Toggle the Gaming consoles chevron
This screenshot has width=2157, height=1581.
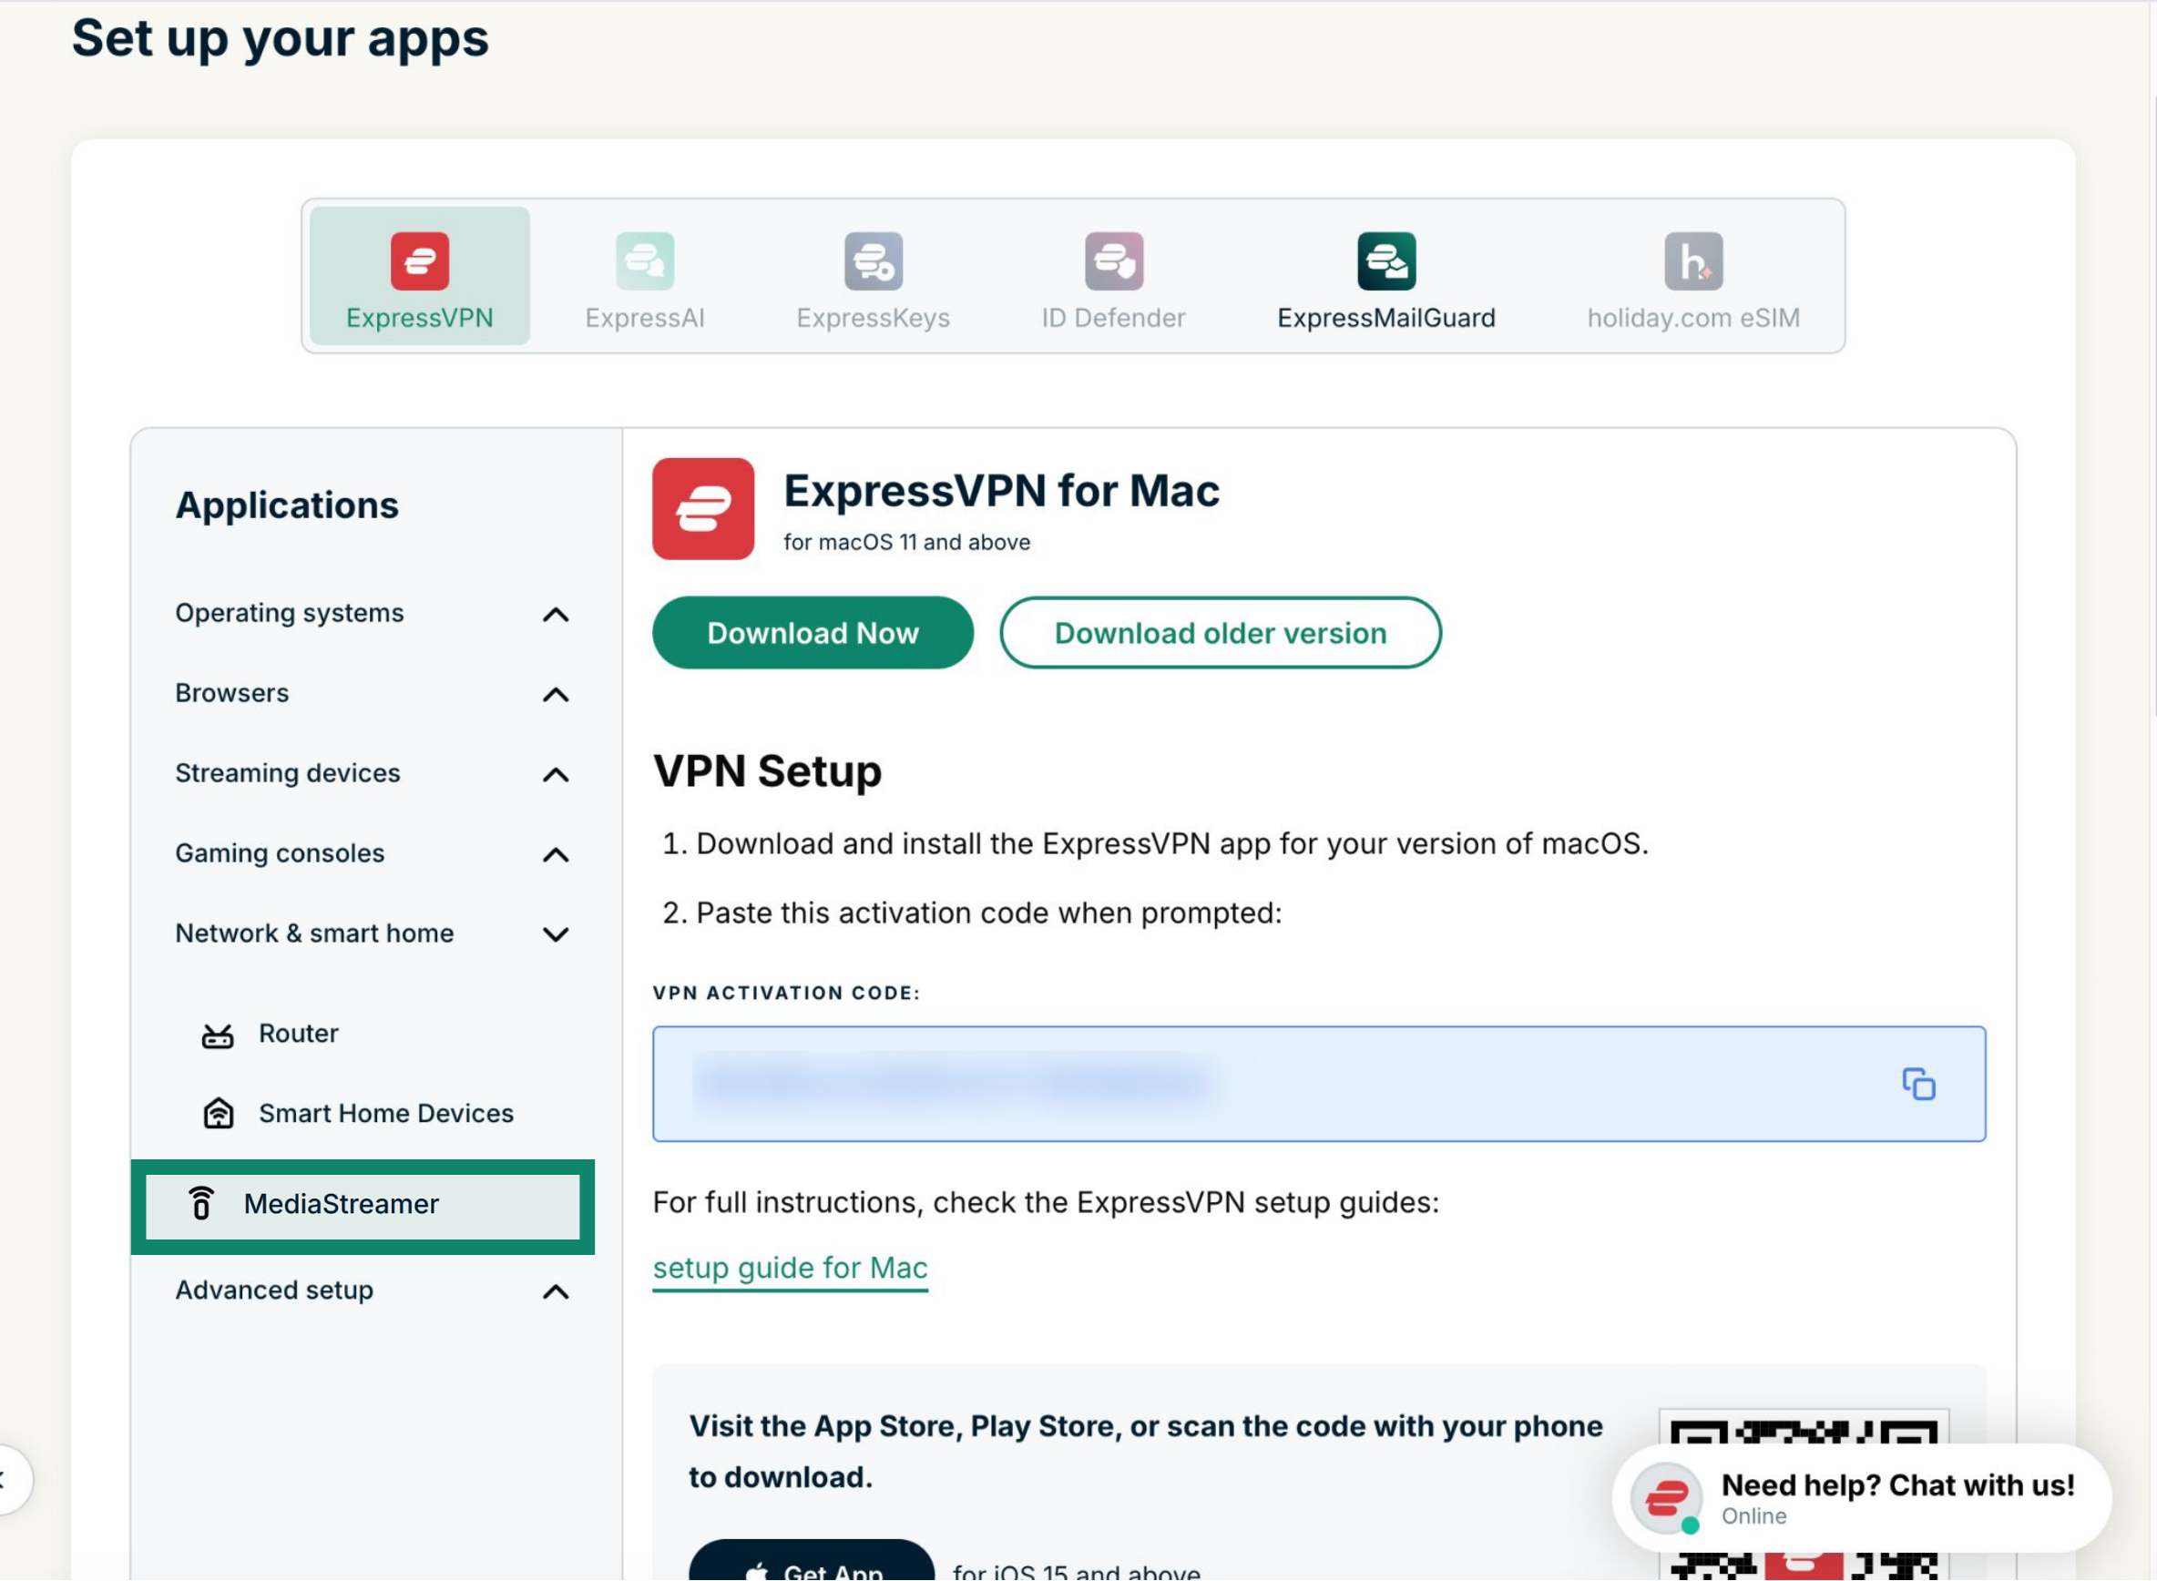[556, 854]
